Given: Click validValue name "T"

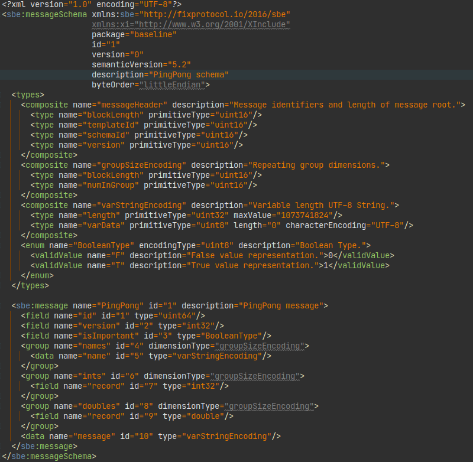Looking at the screenshot, I should (118, 265).
